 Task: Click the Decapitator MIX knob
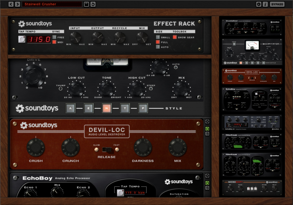click(181, 89)
